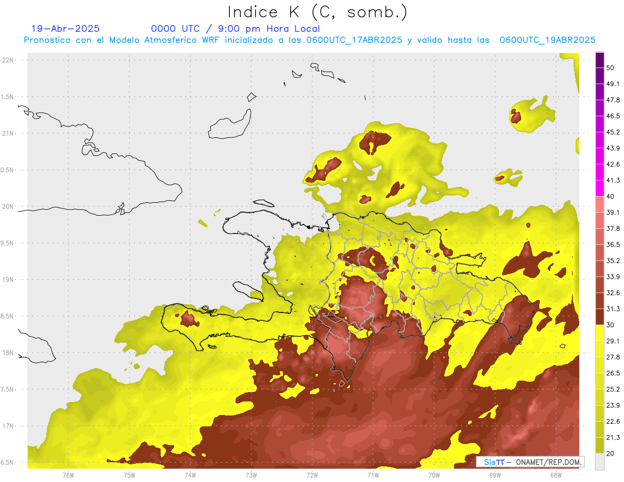Select the "20" value on the color scale

tap(610, 454)
